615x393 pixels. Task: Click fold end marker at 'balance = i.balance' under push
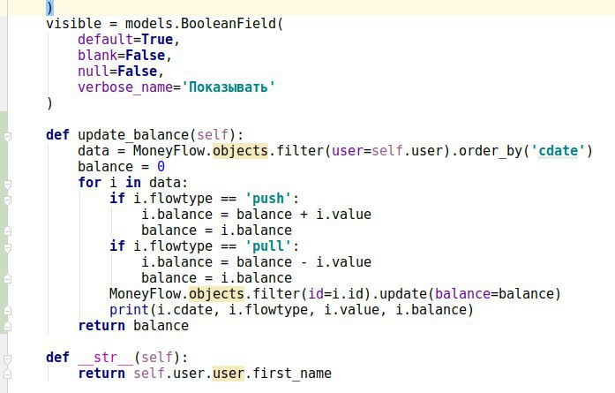click(x=7, y=231)
